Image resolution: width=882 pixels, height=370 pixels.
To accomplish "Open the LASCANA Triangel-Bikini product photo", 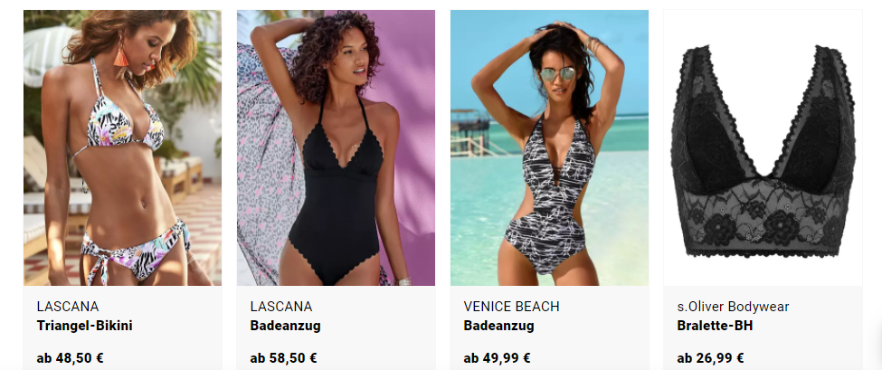I will click(x=122, y=147).
